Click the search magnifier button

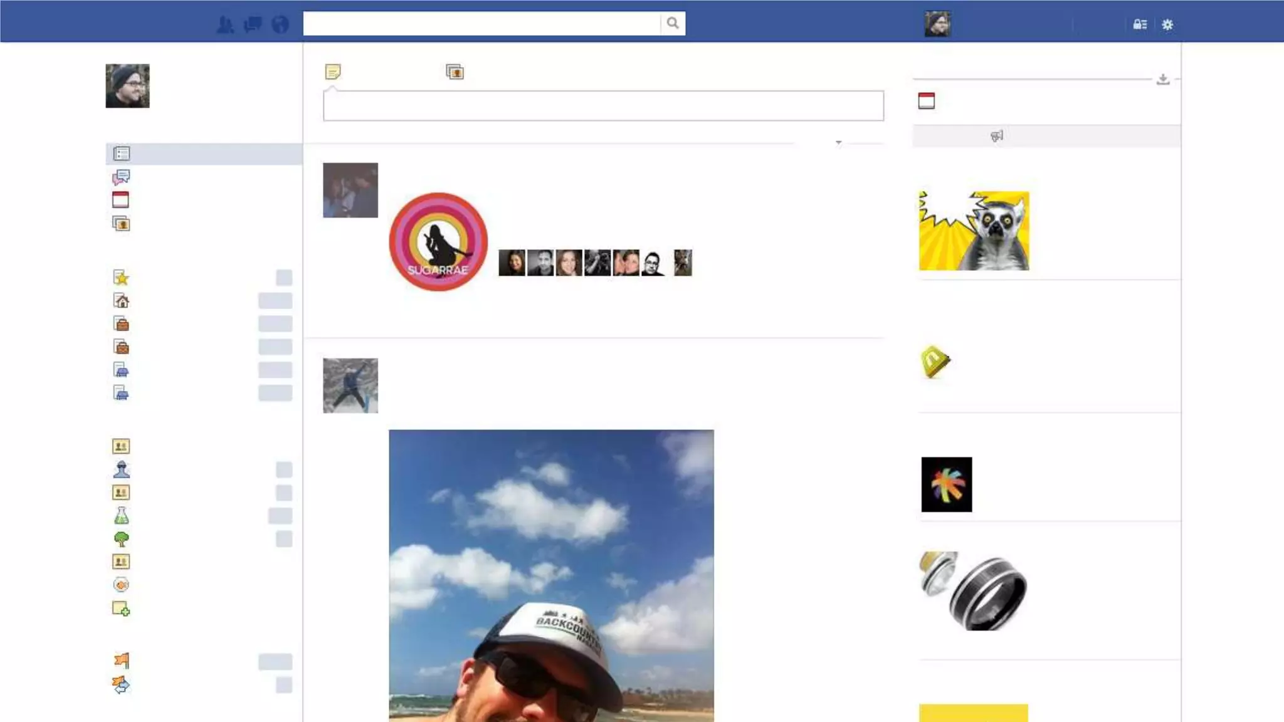(672, 23)
